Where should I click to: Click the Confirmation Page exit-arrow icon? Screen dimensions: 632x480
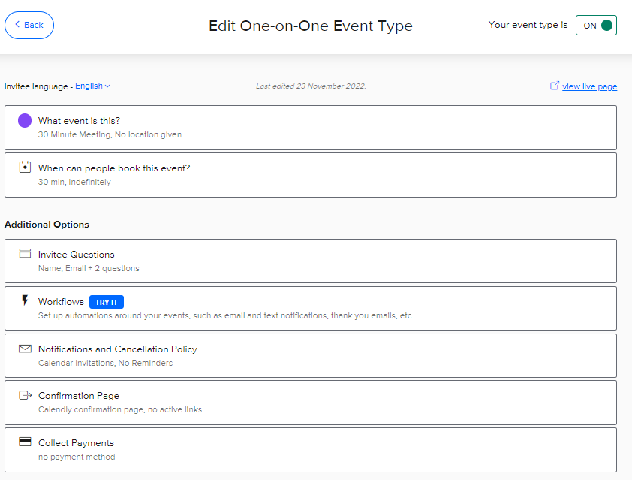[25, 395]
